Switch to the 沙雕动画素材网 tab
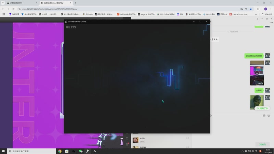The image size is (274, 154). pos(22,3)
